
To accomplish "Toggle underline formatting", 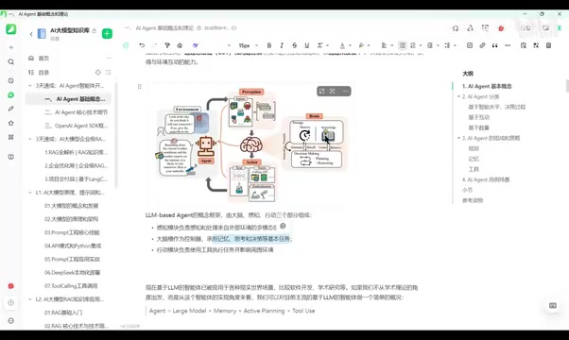I will tap(307, 45).
